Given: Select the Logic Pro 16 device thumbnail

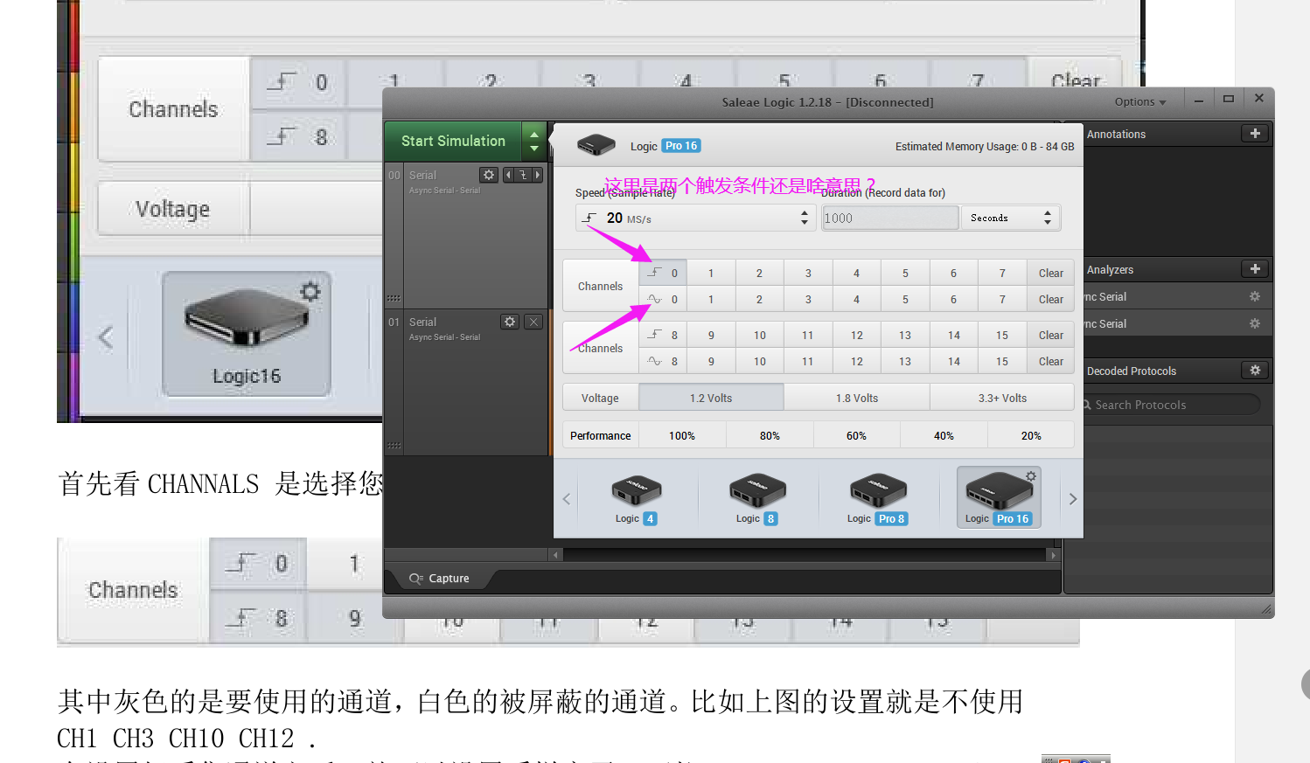Looking at the screenshot, I should click(999, 497).
